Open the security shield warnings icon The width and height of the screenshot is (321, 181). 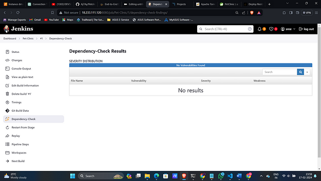click(x=271, y=29)
